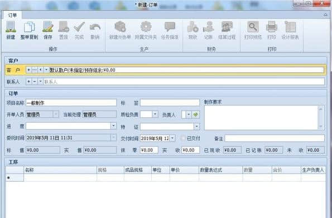Click the 单价 column header
The image size is (332, 218).
[184, 170]
